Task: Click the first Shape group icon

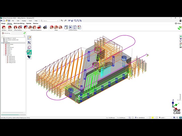Action: (x=52, y=27)
